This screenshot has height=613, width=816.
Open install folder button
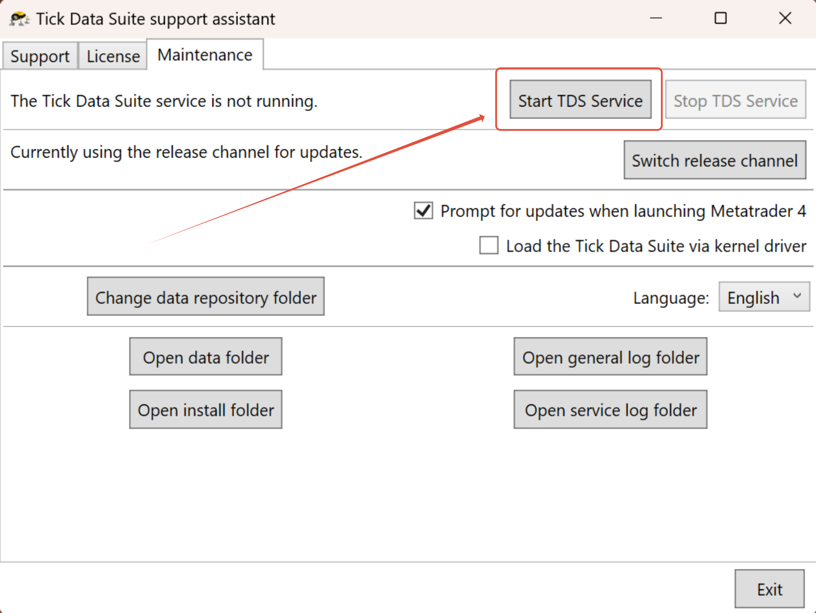(x=206, y=409)
